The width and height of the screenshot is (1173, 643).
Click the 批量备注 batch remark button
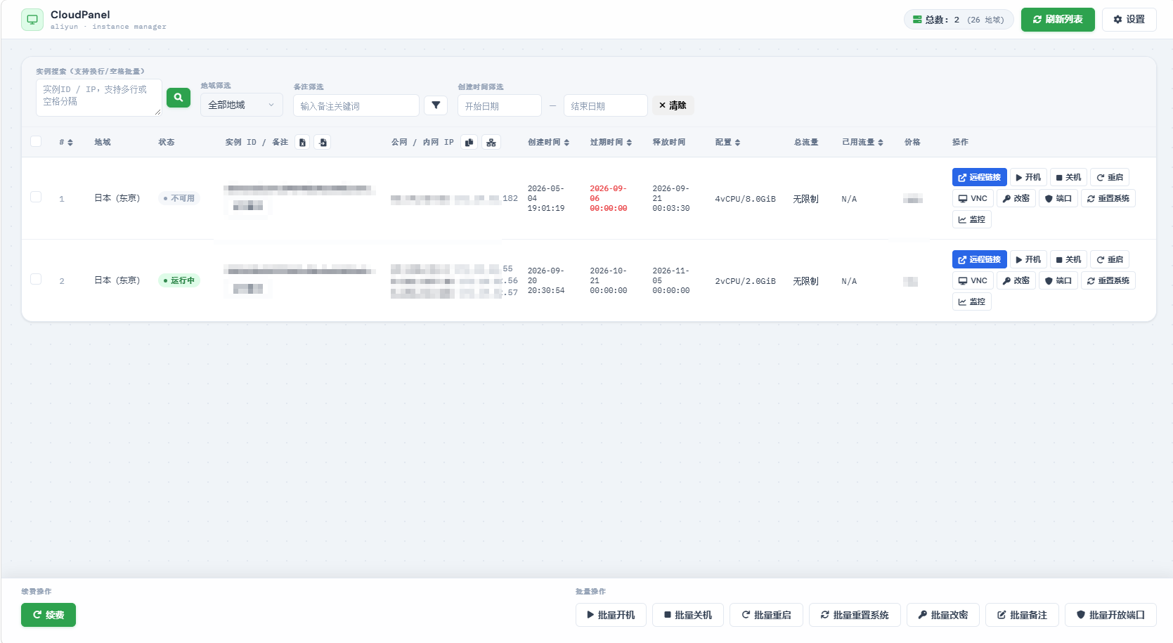[x=1022, y=615]
